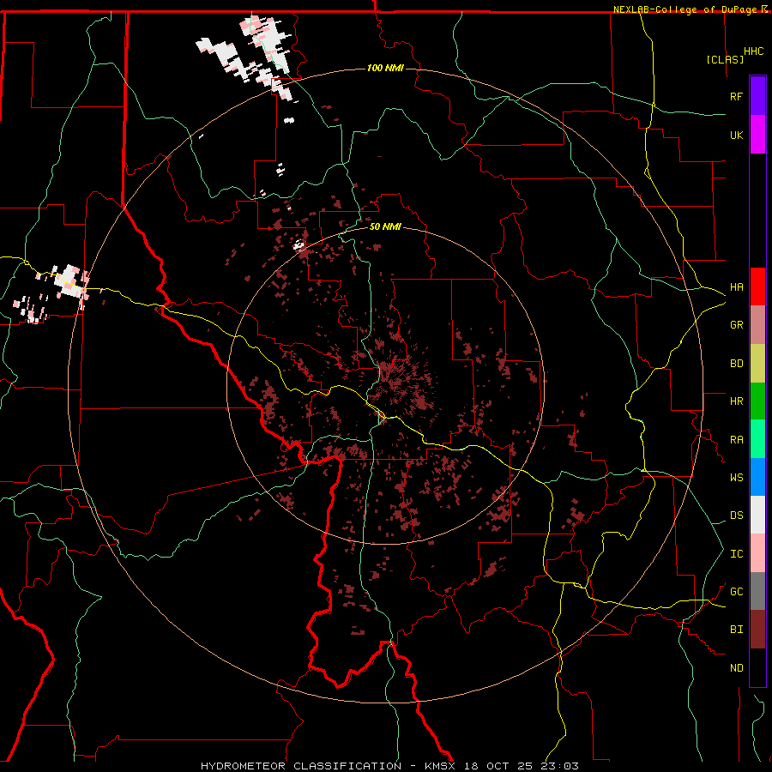772x772 pixels.
Task: Click the HA red legend swatch
Action: coord(757,286)
